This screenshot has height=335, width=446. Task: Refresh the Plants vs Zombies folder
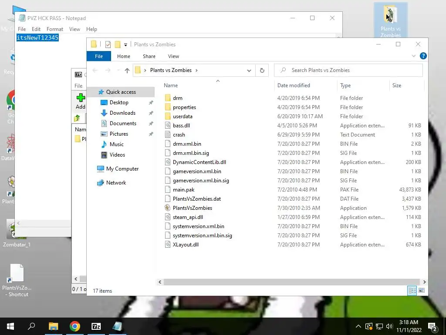262,70
